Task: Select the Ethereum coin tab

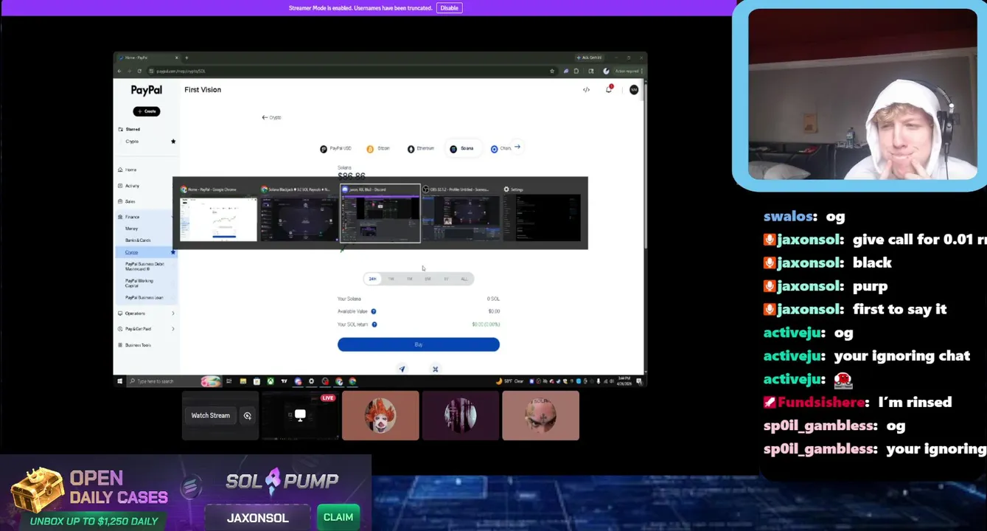Action: (x=421, y=149)
